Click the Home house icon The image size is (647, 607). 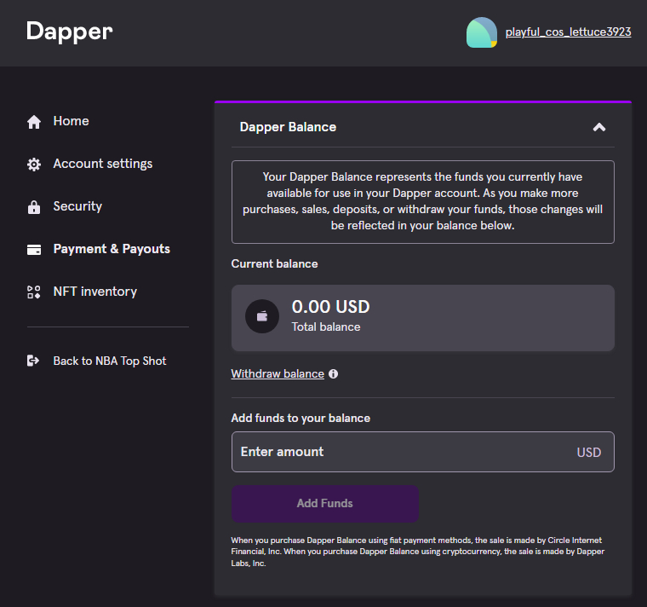[34, 122]
